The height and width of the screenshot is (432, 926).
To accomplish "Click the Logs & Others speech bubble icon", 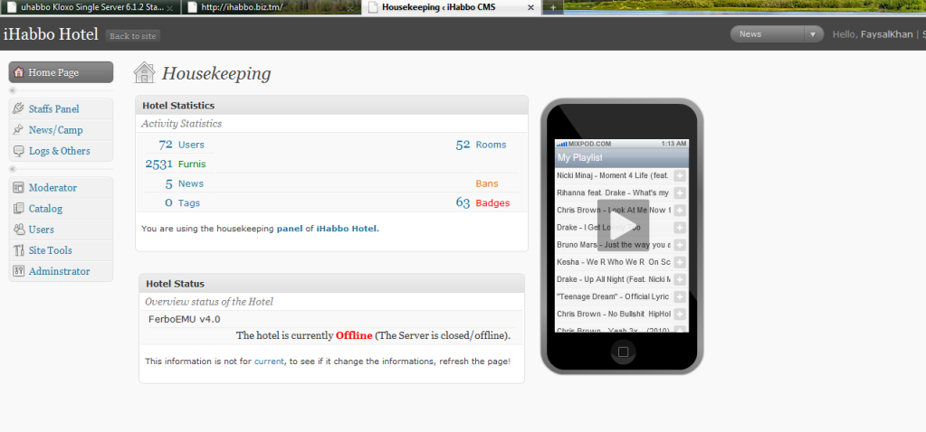I will (x=18, y=151).
